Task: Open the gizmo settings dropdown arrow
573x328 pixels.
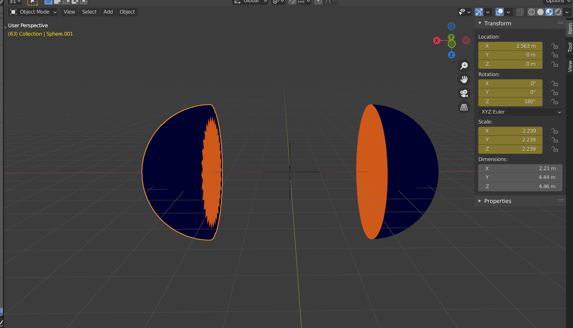Action: pos(488,12)
